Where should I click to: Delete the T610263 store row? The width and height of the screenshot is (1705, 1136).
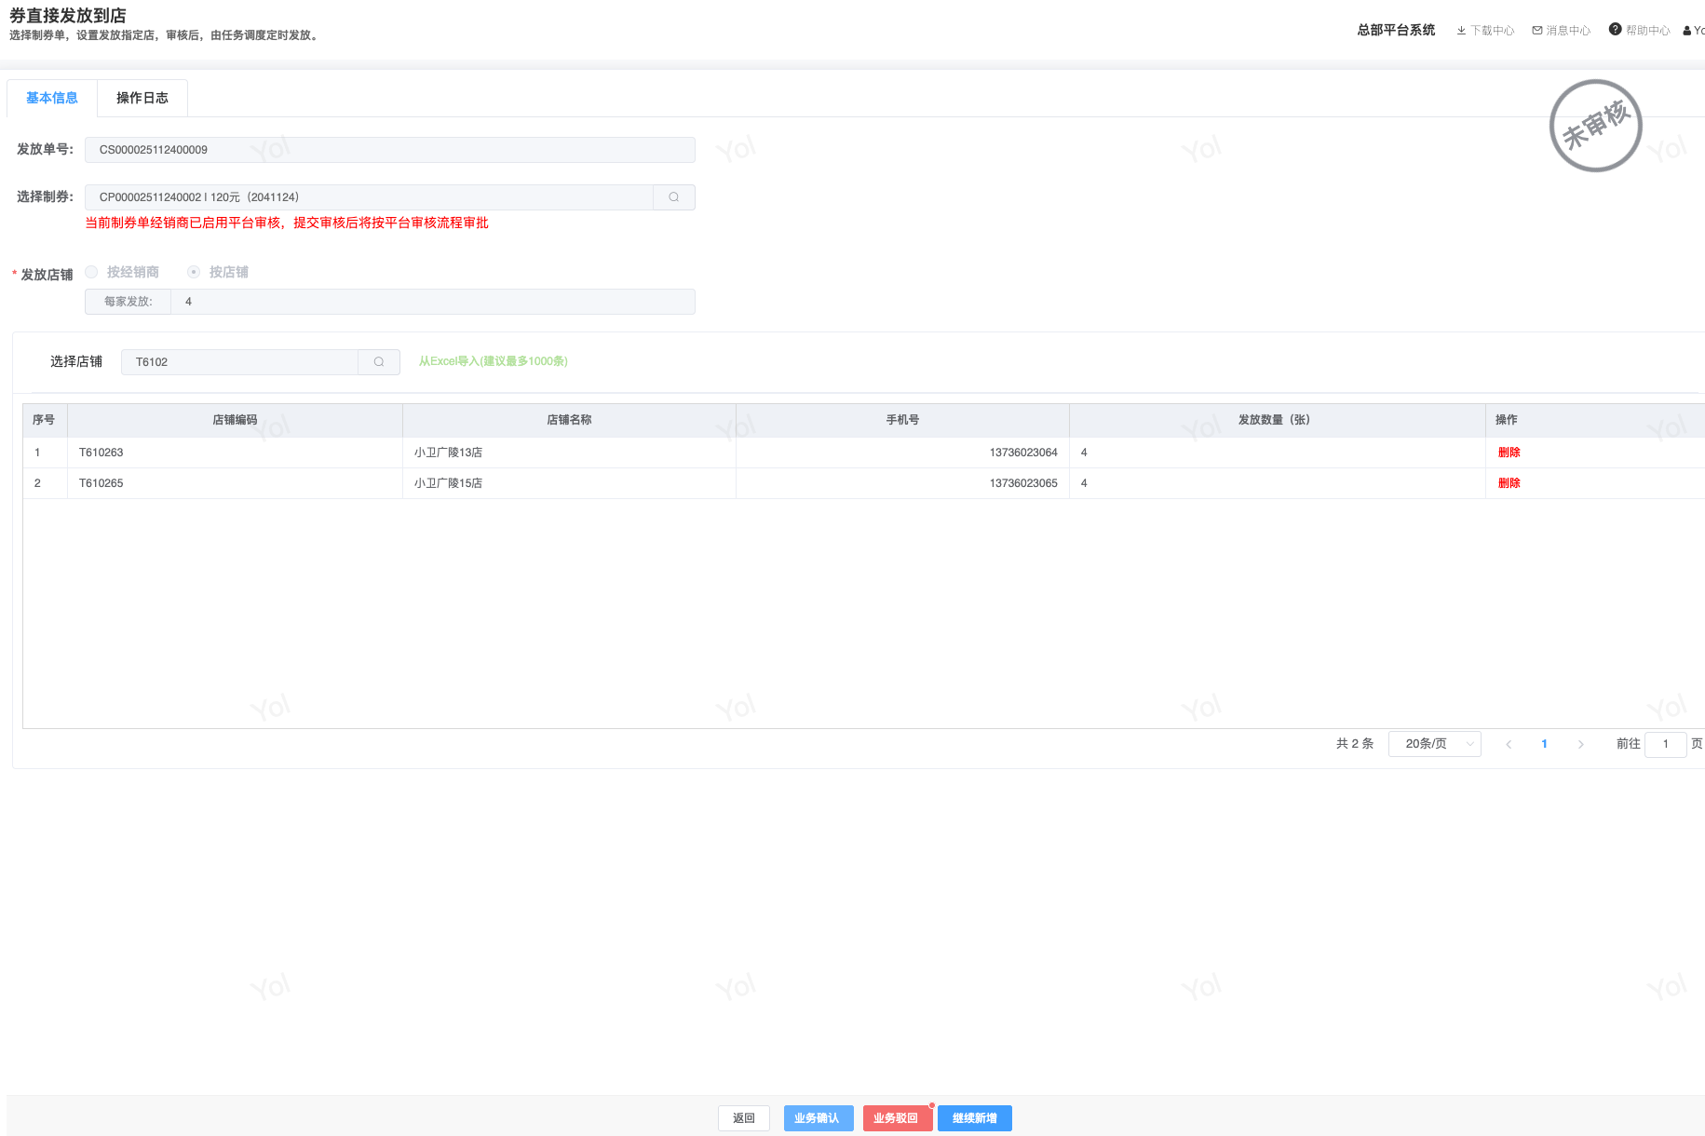1509,453
